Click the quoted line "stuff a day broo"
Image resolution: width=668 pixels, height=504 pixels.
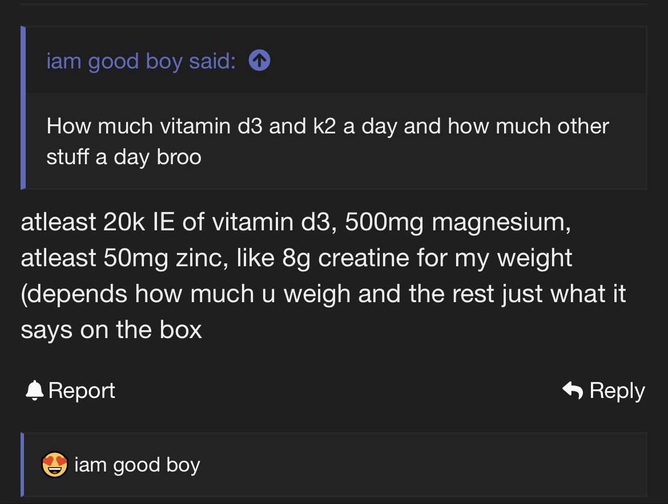click(x=124, y=157)
